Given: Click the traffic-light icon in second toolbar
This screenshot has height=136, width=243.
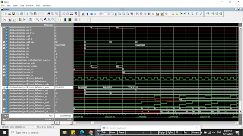Looking at the screenshot, I should 20,20.
